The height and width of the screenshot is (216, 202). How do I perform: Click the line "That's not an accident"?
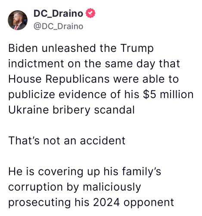(67, 140)
